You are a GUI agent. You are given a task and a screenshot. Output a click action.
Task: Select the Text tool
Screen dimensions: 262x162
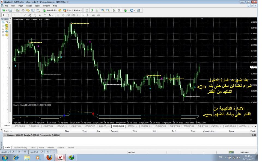[40, 15]
